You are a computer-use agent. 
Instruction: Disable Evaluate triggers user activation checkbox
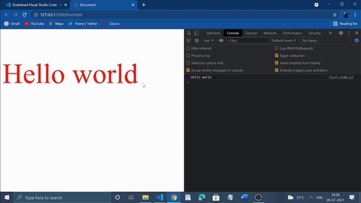tap(276, 70)
